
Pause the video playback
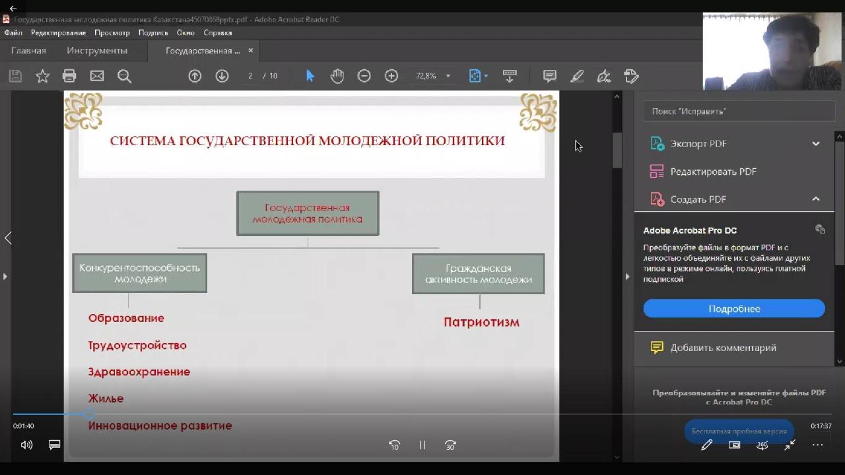coord(422,445)
